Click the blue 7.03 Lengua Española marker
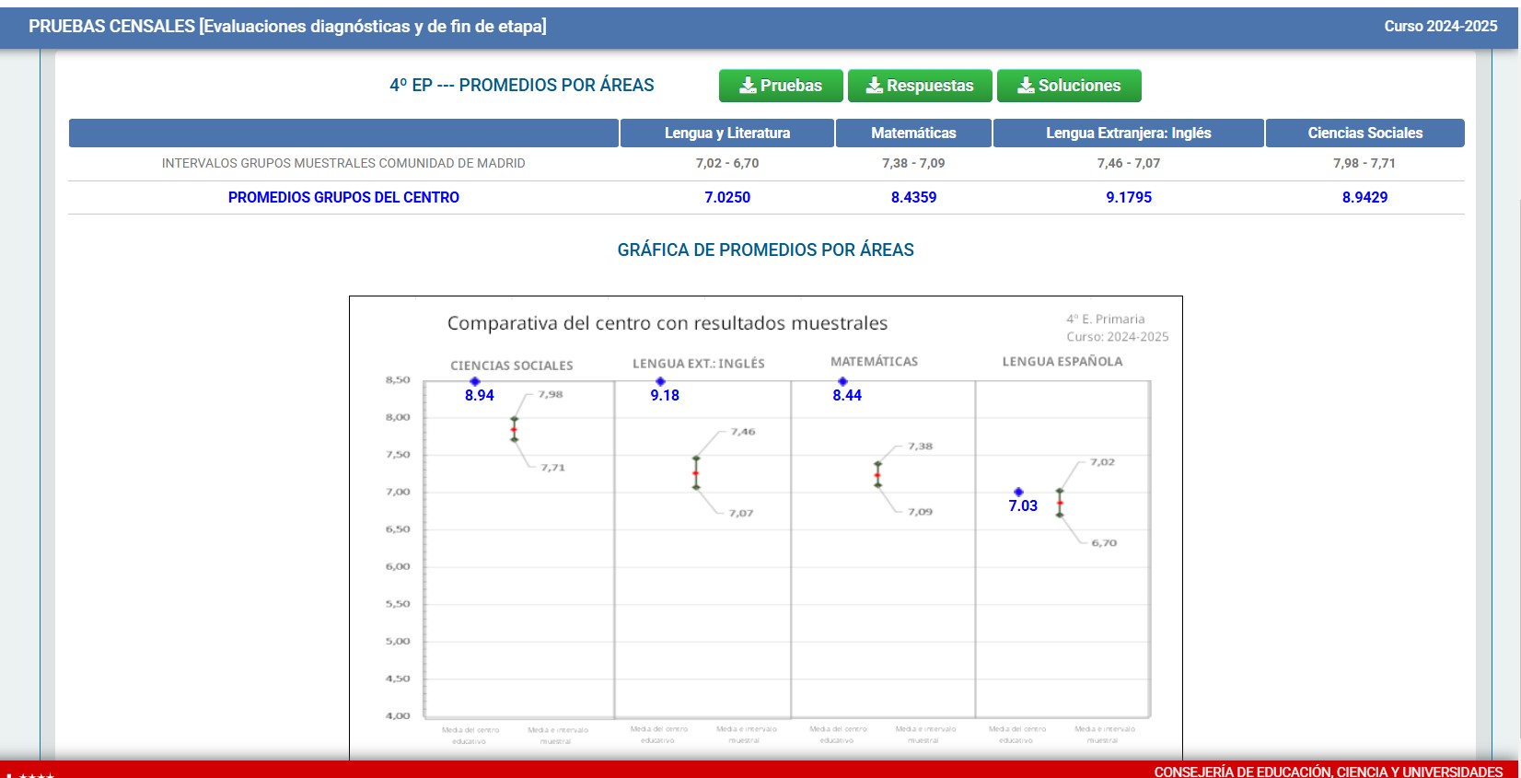The width and height of the screenshot is (1521, 778). (x=1018, y=492)
